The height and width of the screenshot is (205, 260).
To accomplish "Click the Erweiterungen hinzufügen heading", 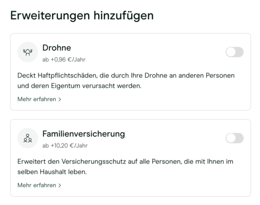I will tap(82, 15).
